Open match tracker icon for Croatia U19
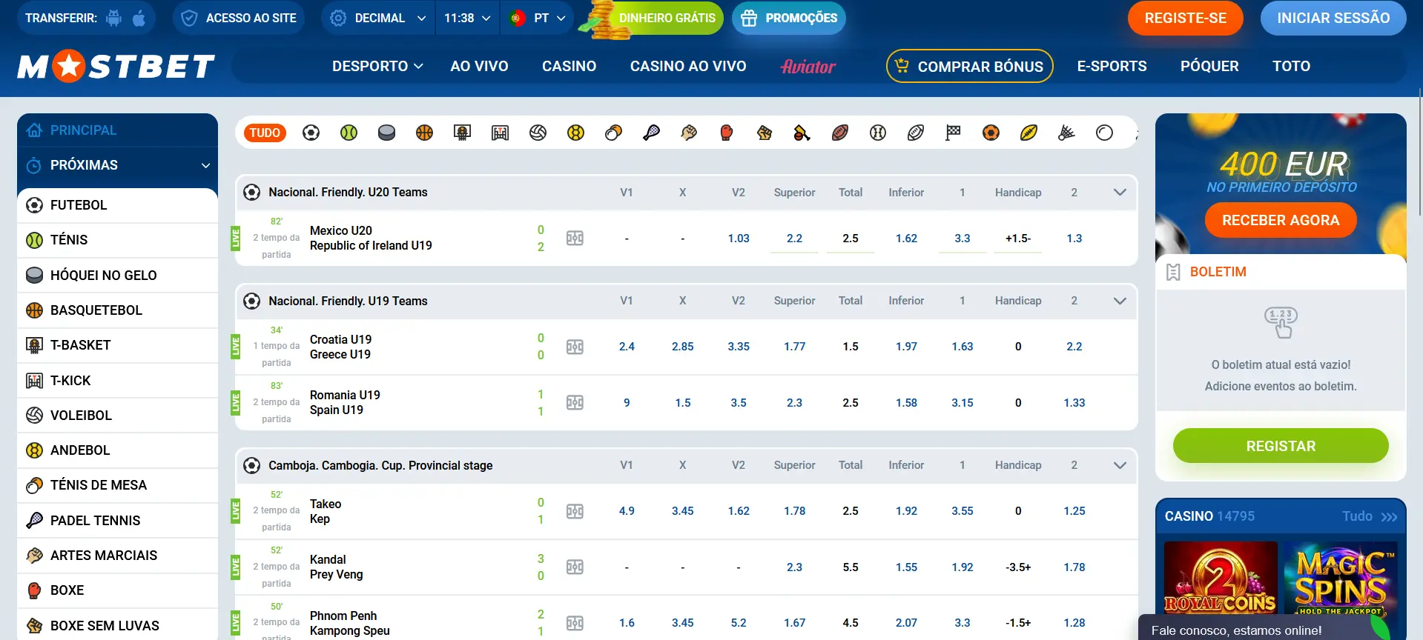 pos(575,347)
